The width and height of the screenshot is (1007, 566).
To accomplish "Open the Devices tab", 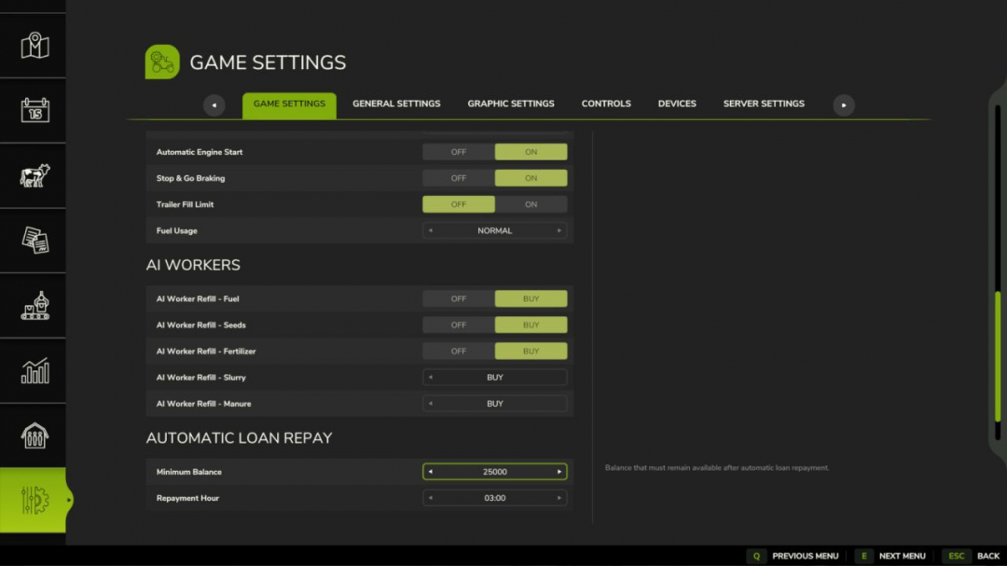I will (x=677, y=104).
